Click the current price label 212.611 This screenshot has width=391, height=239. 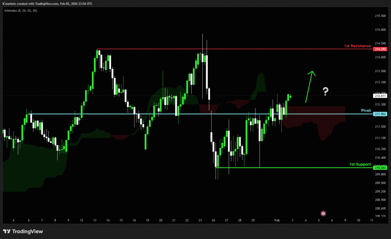381,96
